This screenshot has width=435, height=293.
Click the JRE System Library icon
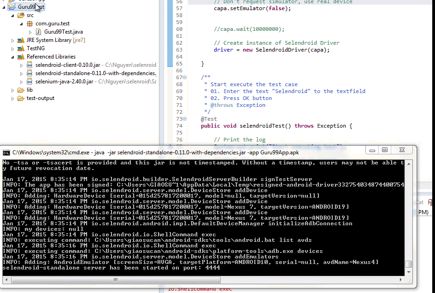click(x=21, y=40)
